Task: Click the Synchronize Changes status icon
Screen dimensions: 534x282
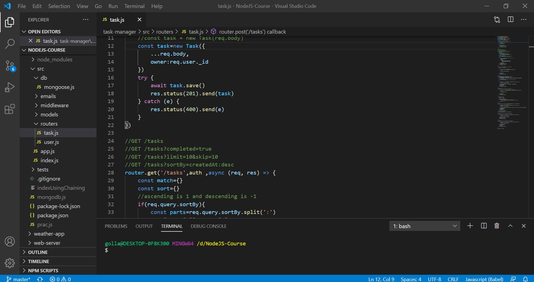Action: click(40, 279)
